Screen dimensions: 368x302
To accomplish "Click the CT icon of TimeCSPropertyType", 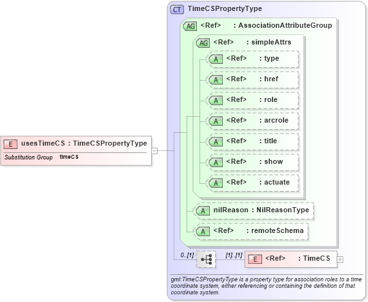I will pyautogui.click(x=177, y=10).
